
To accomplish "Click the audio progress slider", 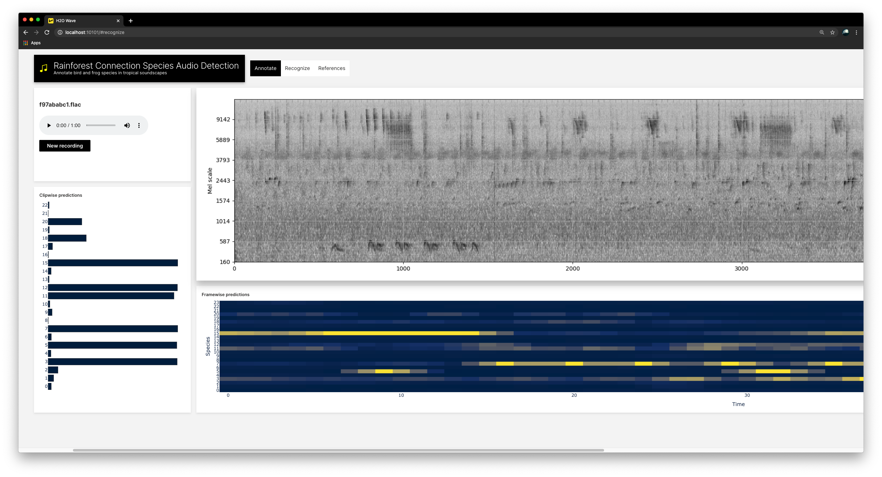I will pyautogui.click(x=101, y=125).
